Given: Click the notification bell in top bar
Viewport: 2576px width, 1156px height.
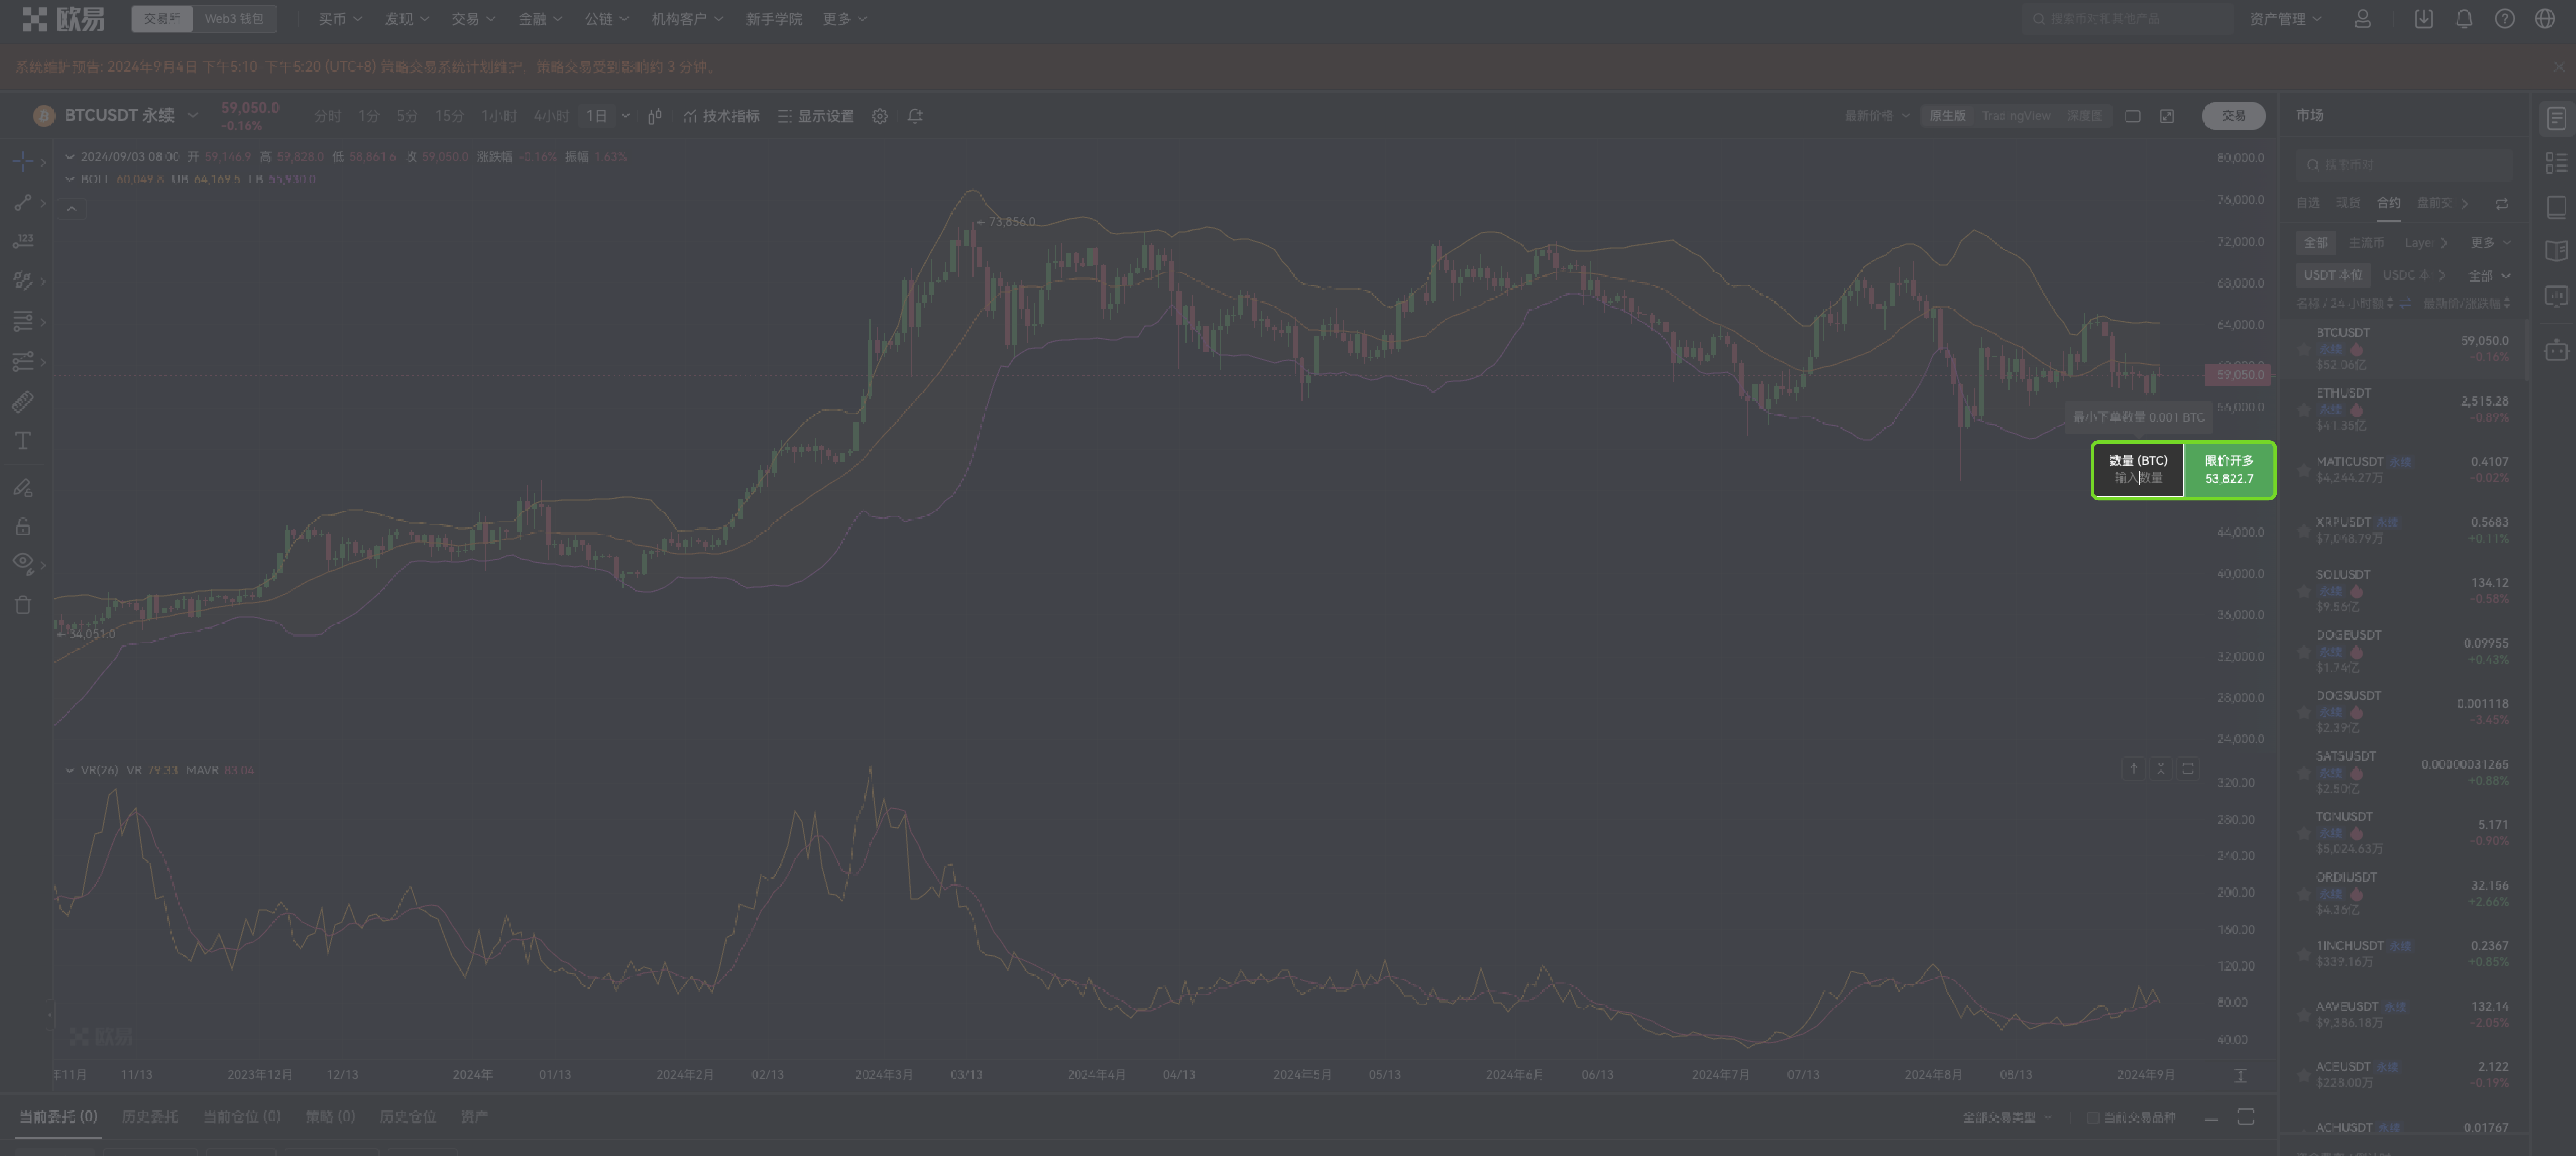Looking at the screenshot, I should click(2463, 19).
